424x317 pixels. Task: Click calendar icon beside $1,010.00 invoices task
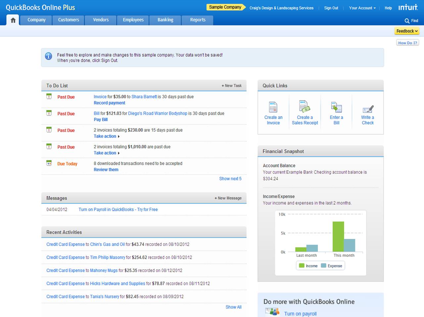pyautogui.click(x=49, y=146)
